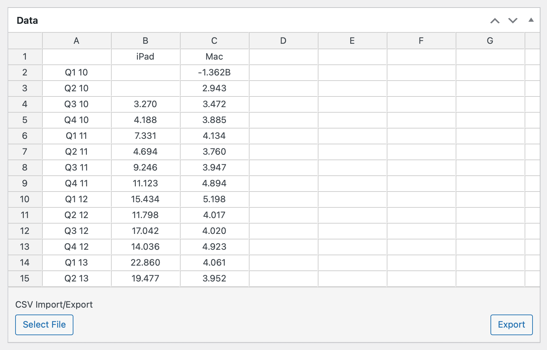Image resolution: width=547 pixels, height=350 pixels.
Task: Select row 1 header
Action: [x=25, y=56]
